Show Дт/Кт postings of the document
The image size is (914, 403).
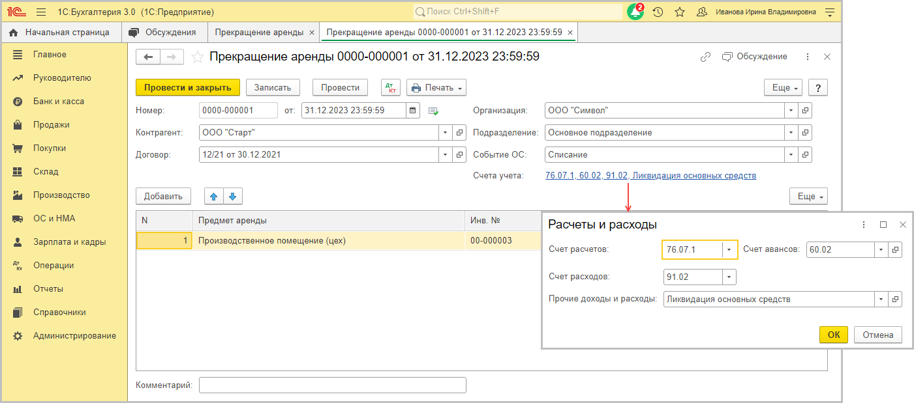pyautogui.click(x=391, y=87)
